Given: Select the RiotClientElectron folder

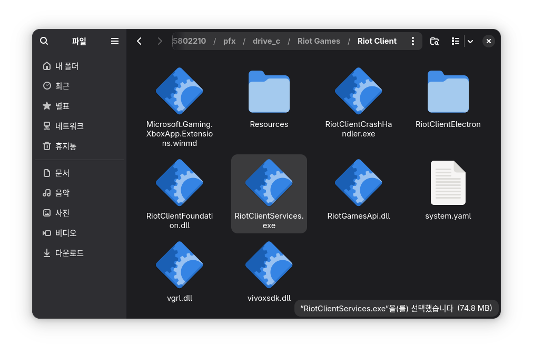Looking at the screenshot, I should click(448, 92).
